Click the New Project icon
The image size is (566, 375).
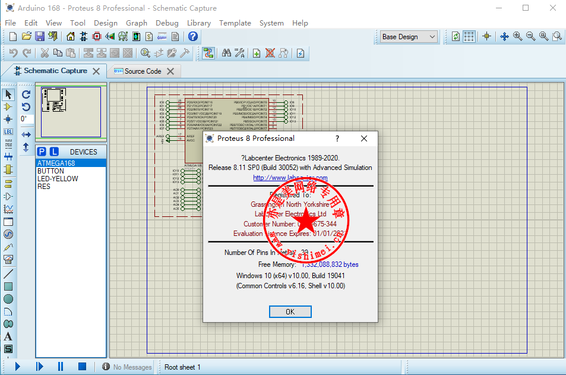point(13,36)
